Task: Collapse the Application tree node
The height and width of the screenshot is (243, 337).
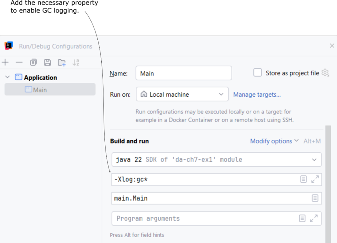Action: pos(8,77)
